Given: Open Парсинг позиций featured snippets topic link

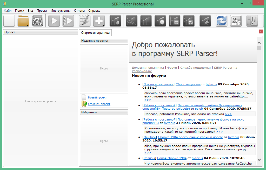Looking at the screenshot, I should 210,105.
